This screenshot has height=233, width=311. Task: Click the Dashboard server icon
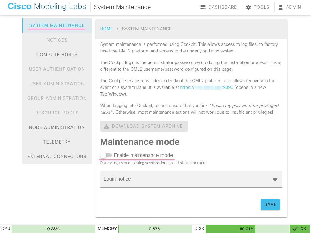coord(203,7)
